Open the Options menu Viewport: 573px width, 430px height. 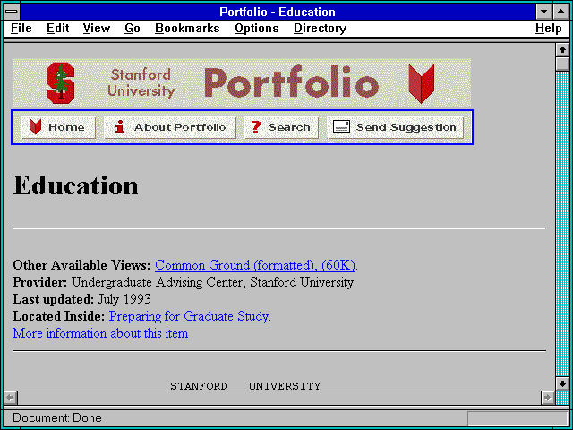click(257, 28)
